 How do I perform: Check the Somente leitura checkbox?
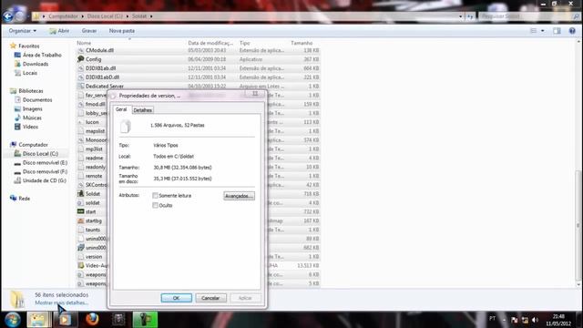coord(155,196)
